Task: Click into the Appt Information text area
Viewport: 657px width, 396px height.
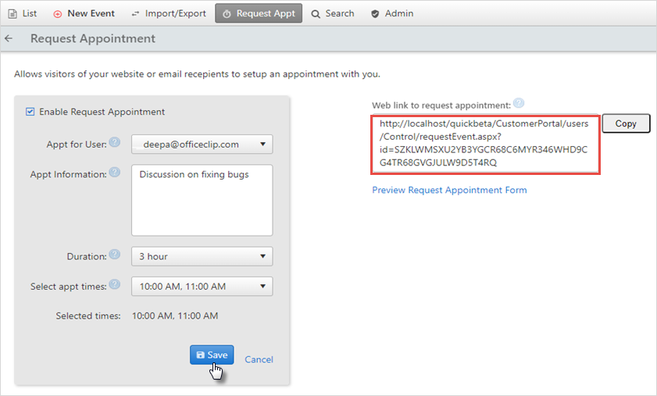Action: coord(202,200)
